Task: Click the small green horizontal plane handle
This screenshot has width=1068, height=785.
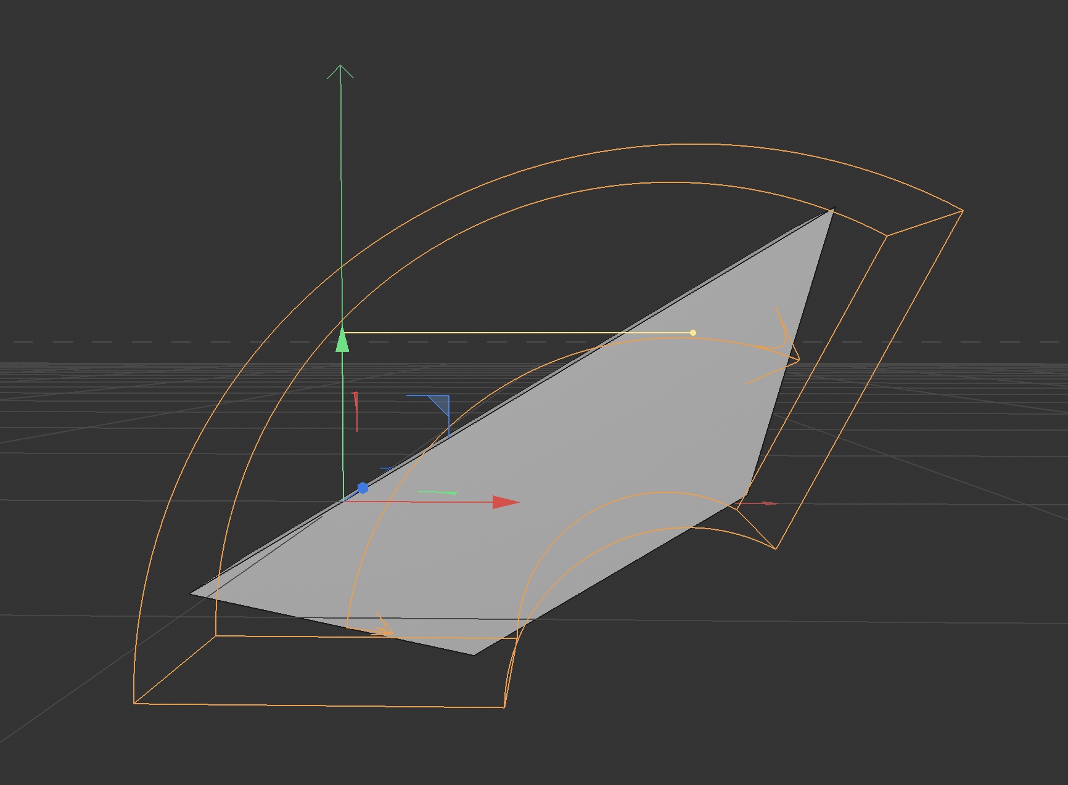Action: coord(437,492)
